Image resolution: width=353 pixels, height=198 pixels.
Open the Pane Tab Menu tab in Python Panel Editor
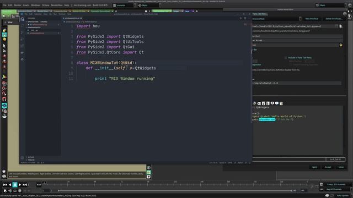[260, 14]
